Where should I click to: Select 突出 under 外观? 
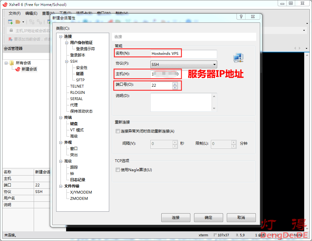(x=74, y=155)
